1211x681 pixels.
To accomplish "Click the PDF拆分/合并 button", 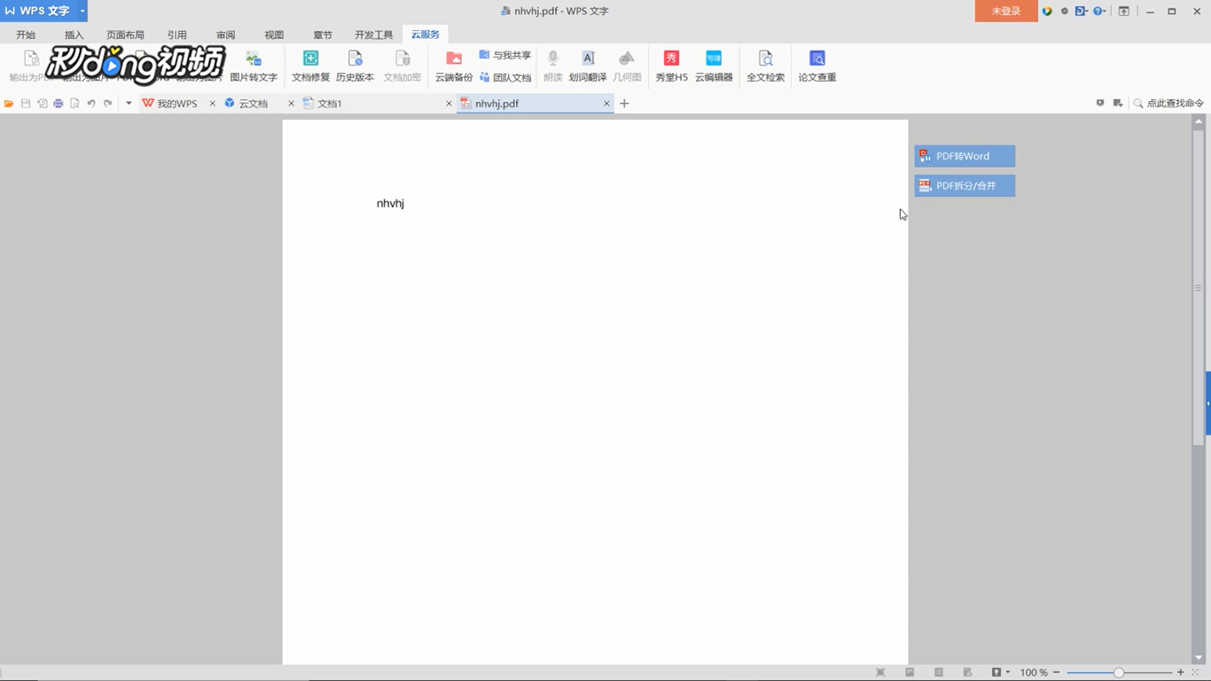I will (x=965, y=186).
